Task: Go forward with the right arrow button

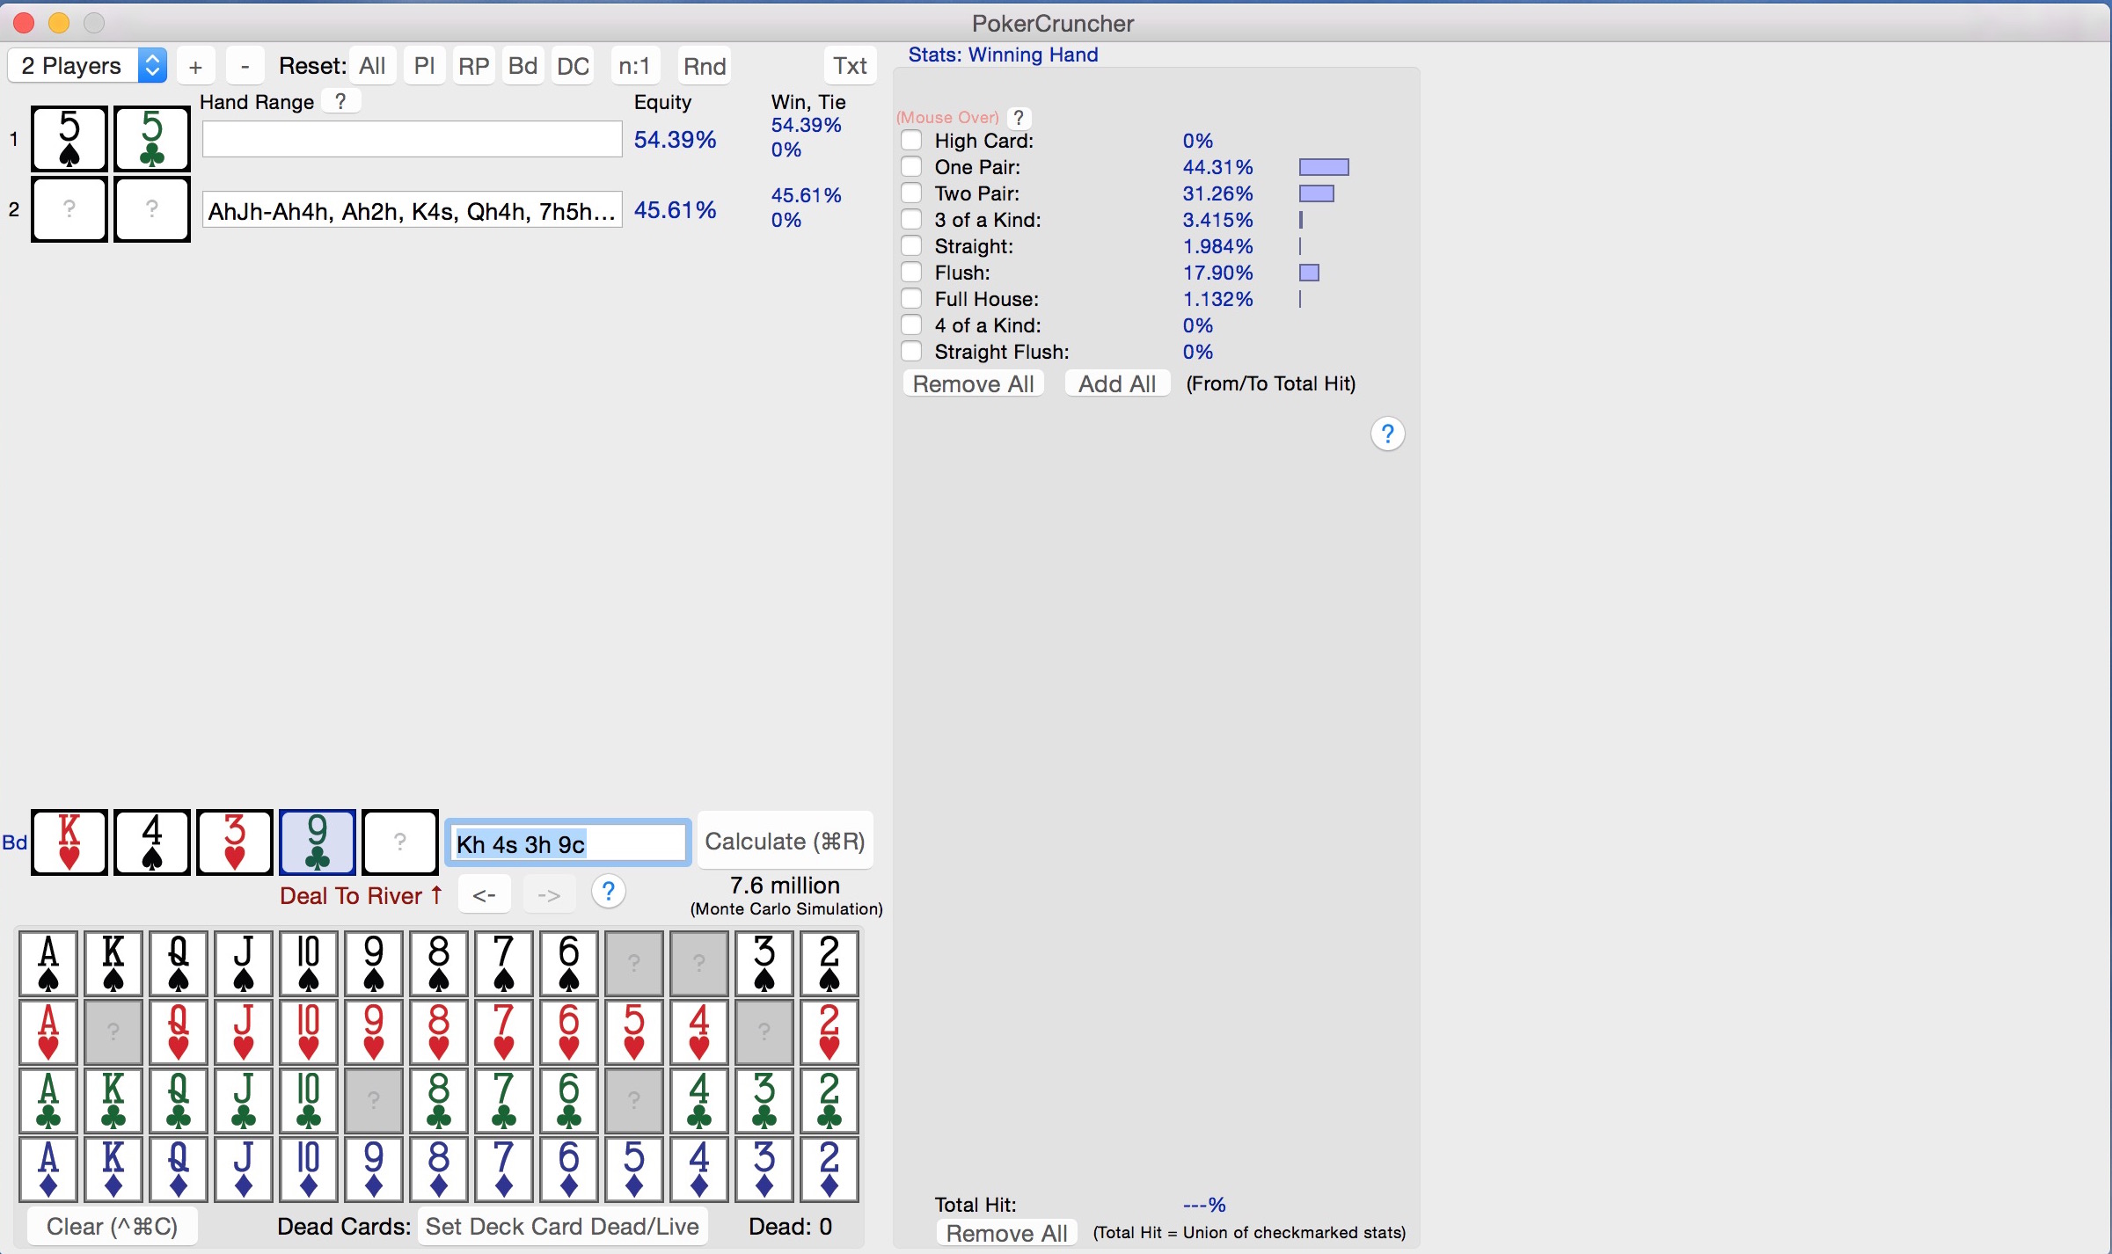Action: [x=549, y=895]
